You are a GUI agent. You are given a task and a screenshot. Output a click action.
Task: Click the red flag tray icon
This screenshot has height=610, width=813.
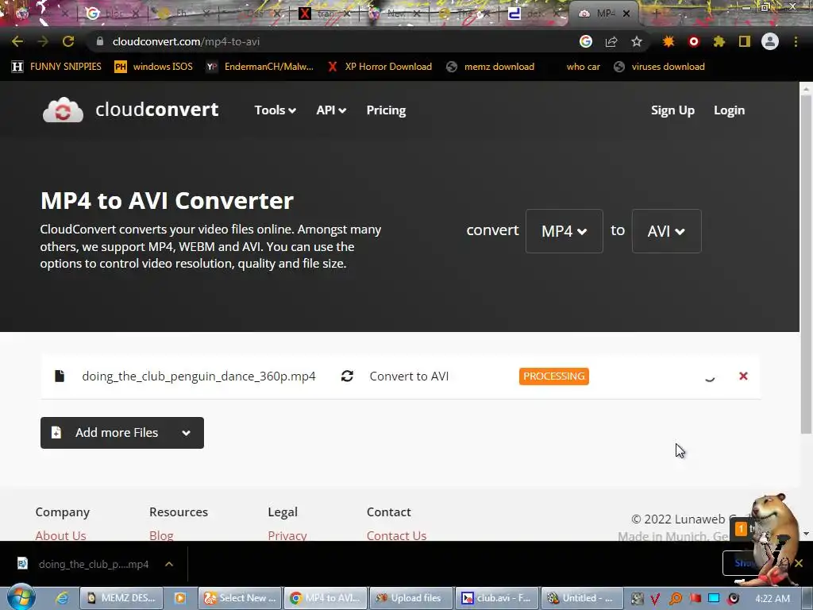[x=695, y=599]
